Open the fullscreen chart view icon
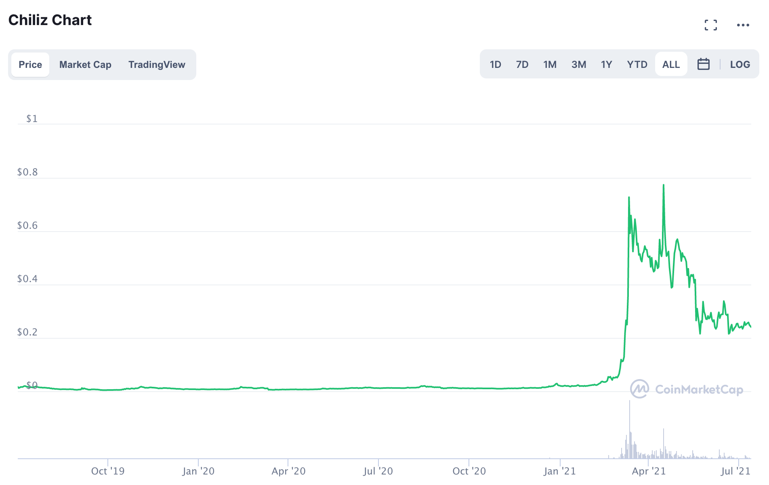 tap(711, 25)
